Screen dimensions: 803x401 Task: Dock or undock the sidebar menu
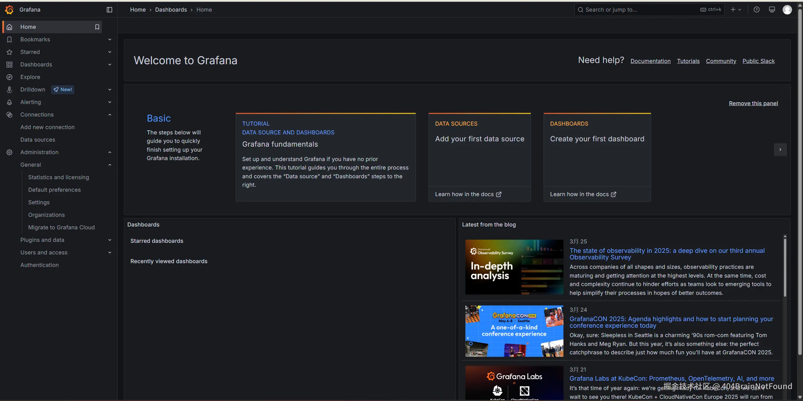[109, 10]
